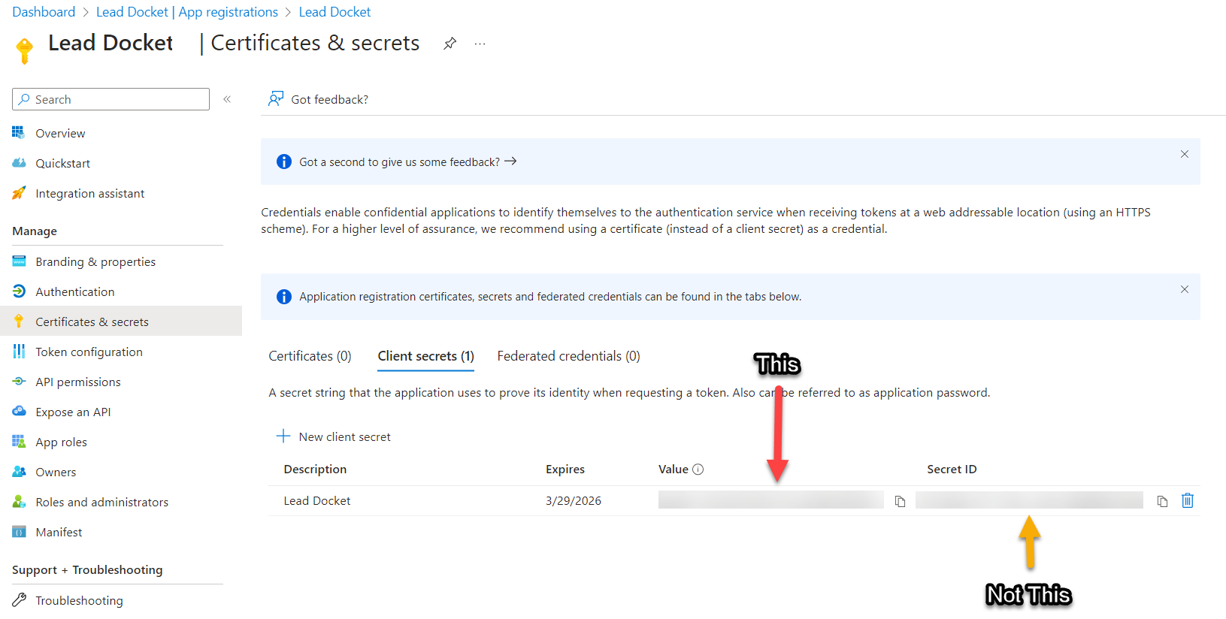This screenshot has width=1226, height=619.
Task: Open Token configuration in the sidebar
Action: point(89,352)
